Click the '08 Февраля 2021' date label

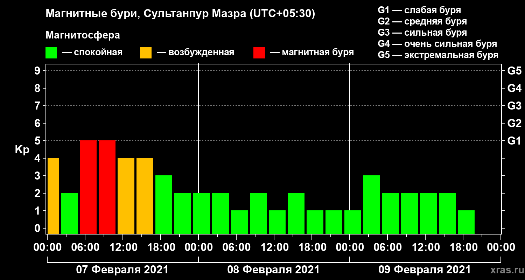(x=274, y=270)
